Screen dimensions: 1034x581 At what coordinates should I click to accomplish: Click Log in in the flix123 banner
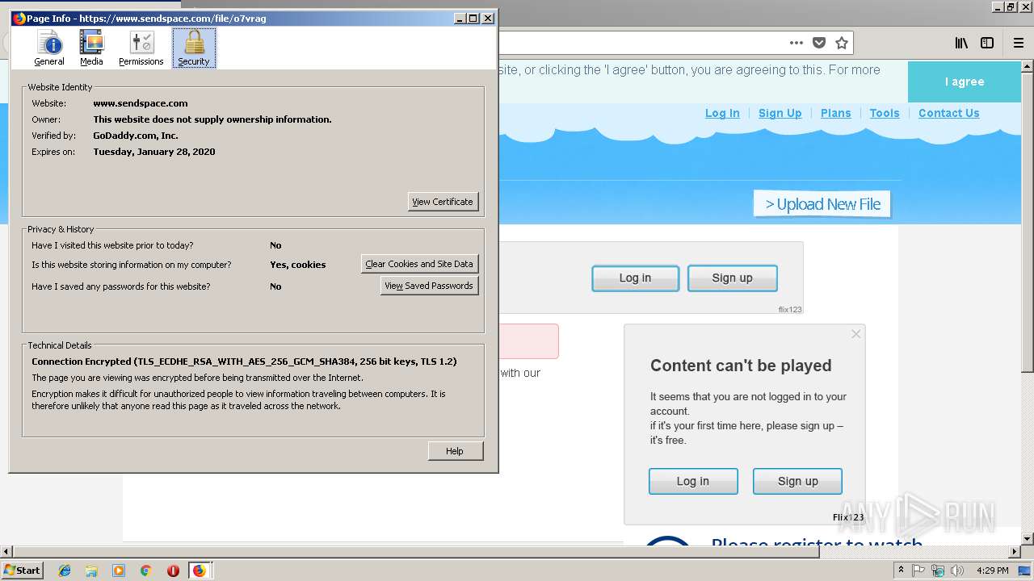635,278
